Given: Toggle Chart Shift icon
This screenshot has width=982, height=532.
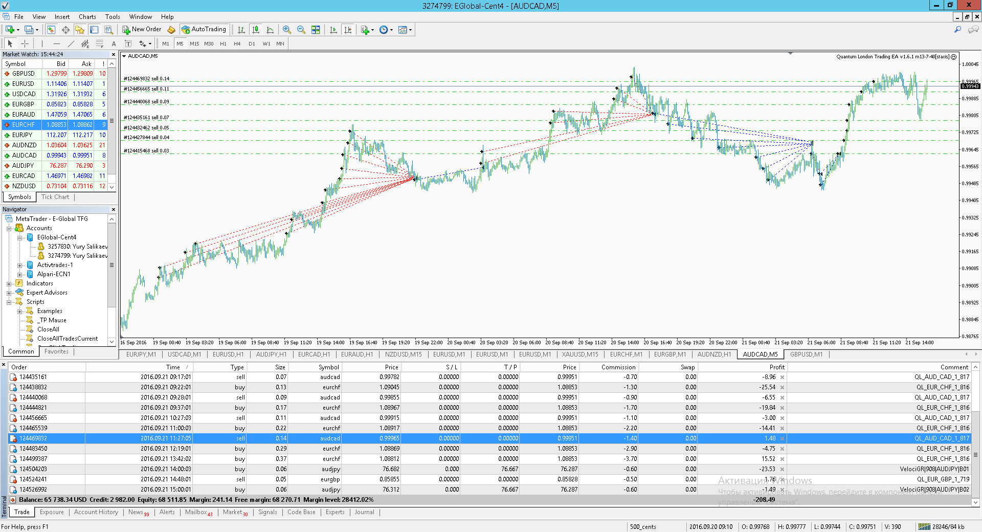Looking at the screenshot, I should 348,30.
